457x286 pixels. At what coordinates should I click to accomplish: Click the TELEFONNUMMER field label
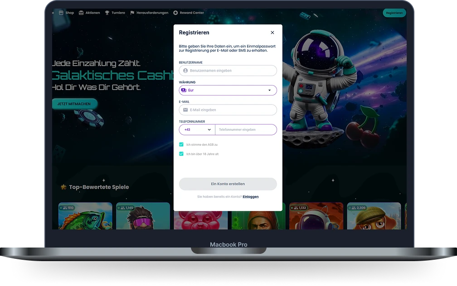tap(192, 122)
